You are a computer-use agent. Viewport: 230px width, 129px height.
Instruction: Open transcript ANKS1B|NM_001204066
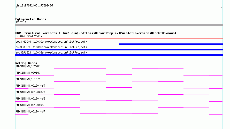click(x=30, y=98)
